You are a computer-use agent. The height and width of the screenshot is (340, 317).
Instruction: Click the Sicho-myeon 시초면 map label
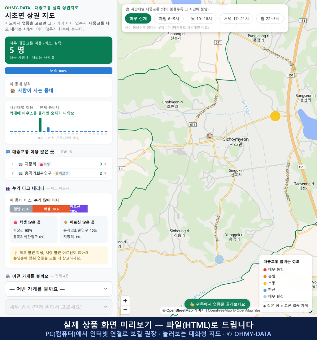pos(236,142)
